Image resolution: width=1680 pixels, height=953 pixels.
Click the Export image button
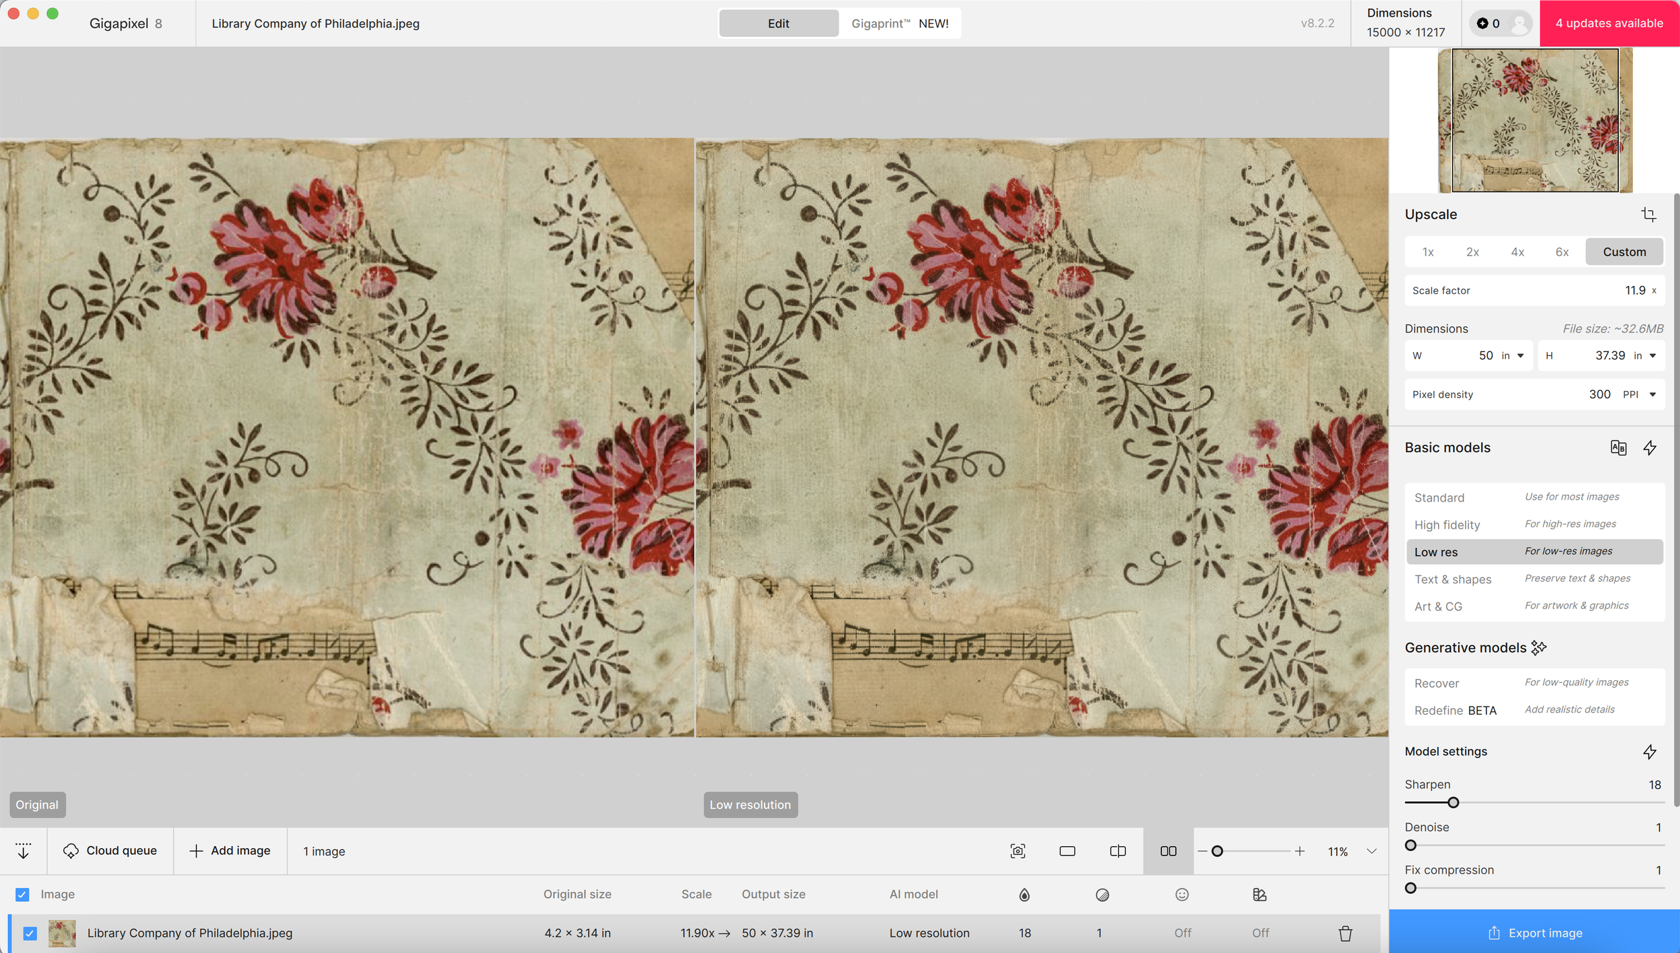pyautogui.click(x=1534, y=932)
